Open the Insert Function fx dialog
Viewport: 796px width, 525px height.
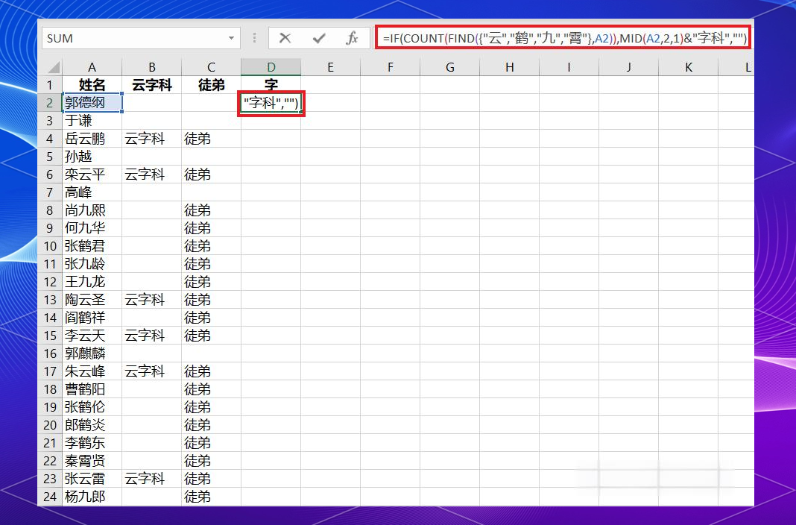[352, 38]
